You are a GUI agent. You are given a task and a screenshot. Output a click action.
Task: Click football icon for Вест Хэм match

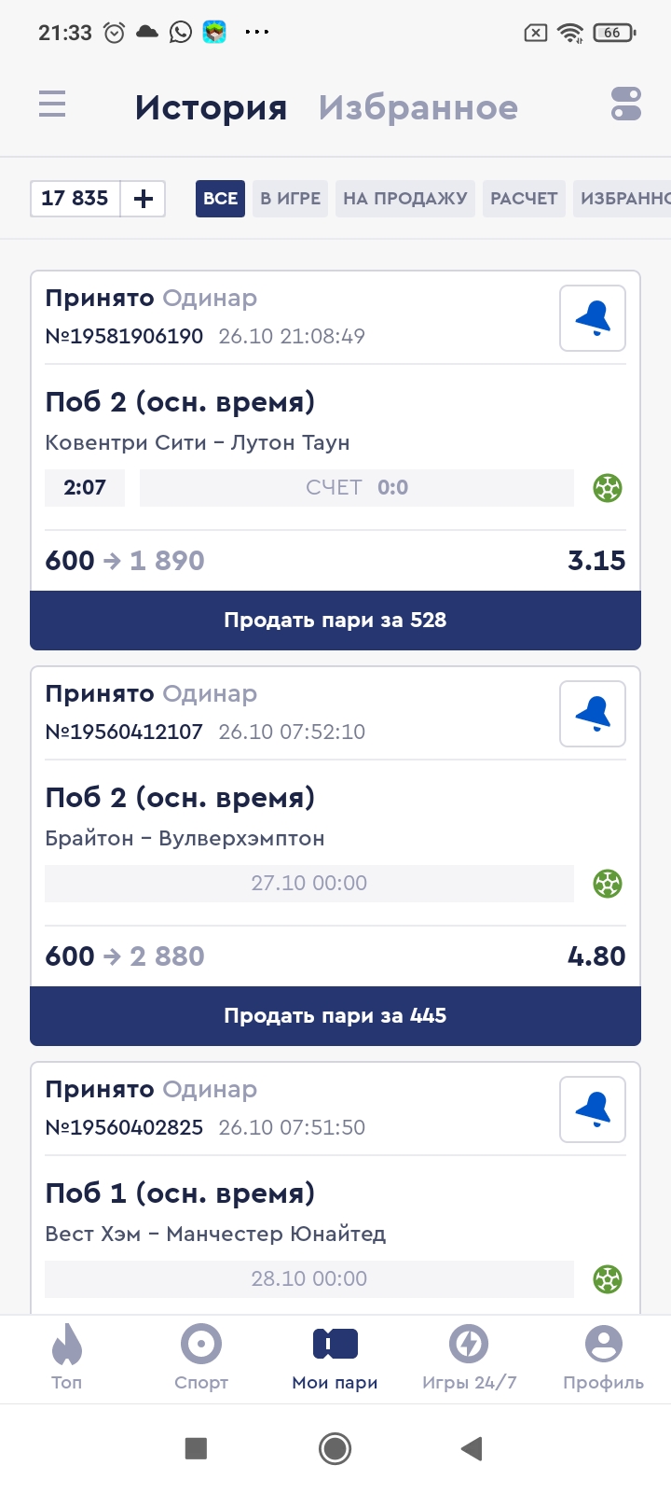(608, 1279)
